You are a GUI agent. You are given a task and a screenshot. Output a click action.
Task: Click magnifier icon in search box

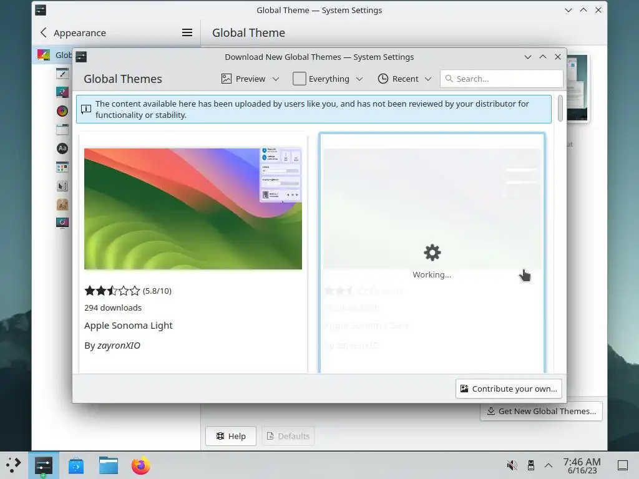(449, 79)
